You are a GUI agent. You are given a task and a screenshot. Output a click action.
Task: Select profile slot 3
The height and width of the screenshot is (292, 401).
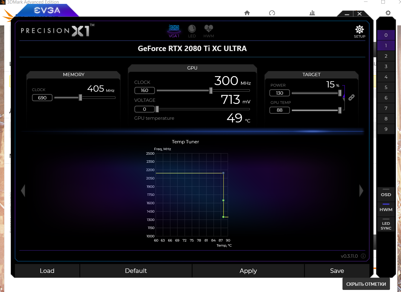(x=386, y=67)
